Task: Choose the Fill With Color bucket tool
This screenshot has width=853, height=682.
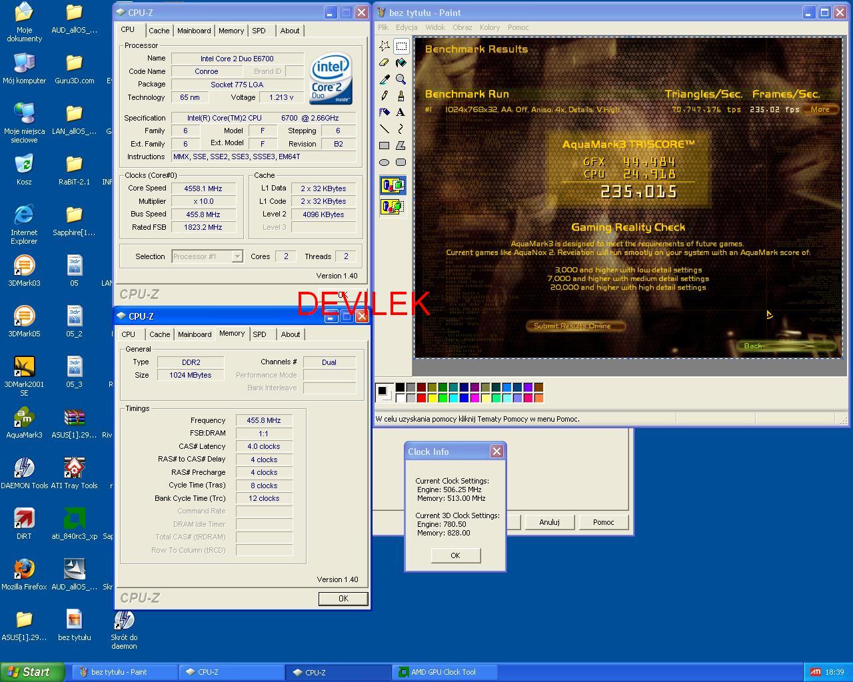Action: pos(401,63)
